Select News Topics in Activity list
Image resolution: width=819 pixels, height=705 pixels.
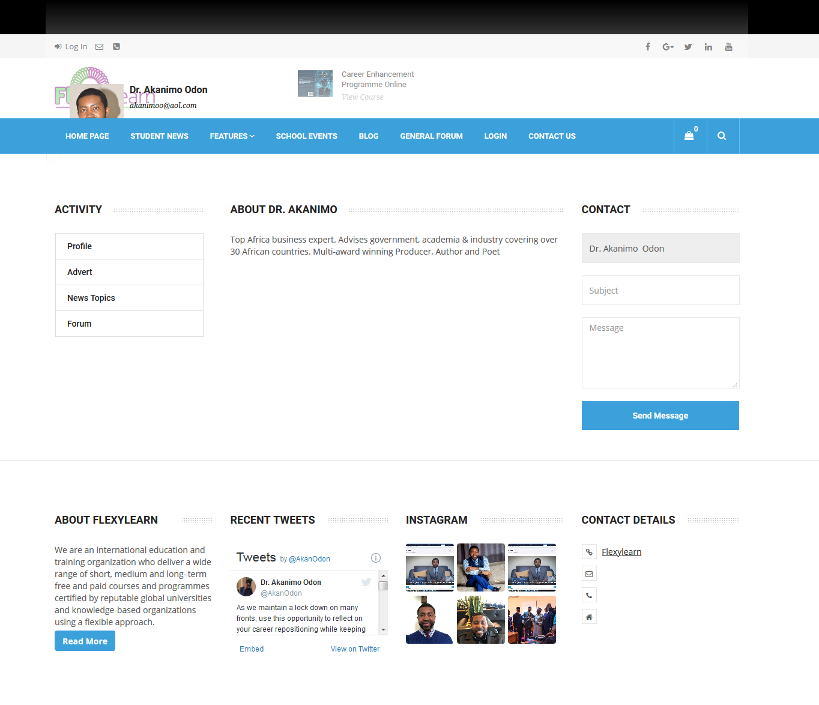[91, 298]
